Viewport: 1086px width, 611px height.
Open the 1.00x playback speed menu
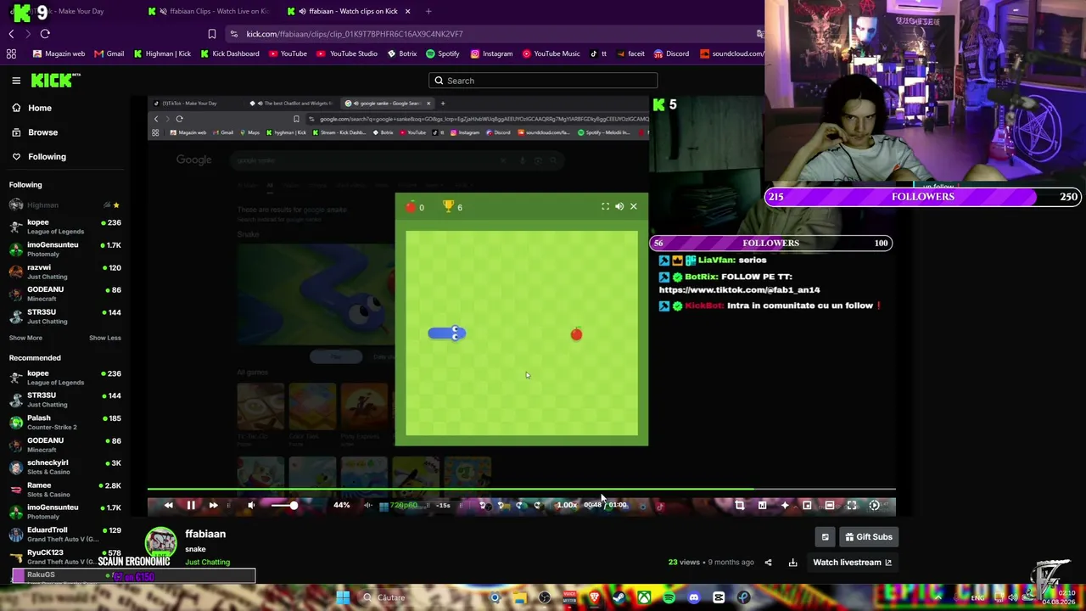point(567,505)
